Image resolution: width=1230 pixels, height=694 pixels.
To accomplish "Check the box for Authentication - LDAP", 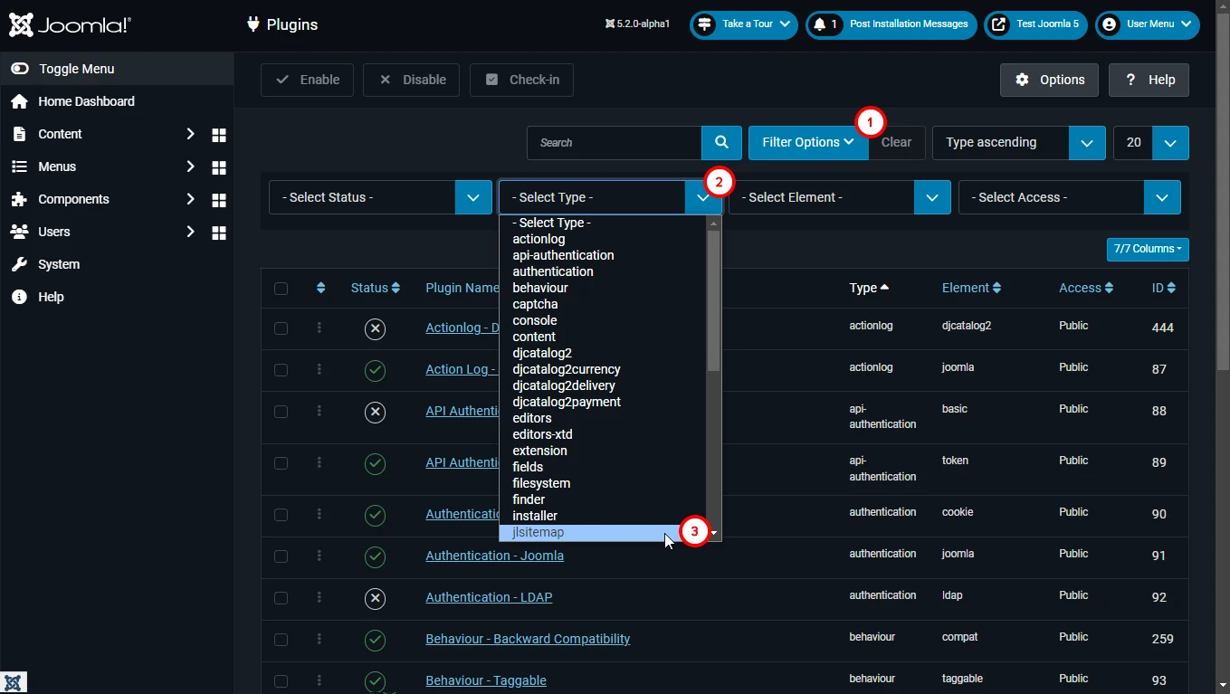I will pos(281,598).
